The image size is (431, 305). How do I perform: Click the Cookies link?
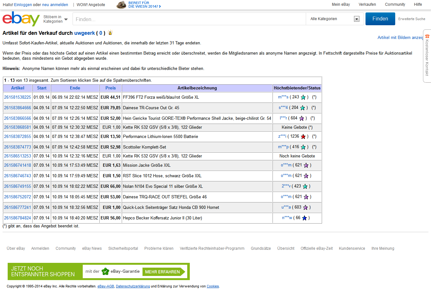pos(213,286)
